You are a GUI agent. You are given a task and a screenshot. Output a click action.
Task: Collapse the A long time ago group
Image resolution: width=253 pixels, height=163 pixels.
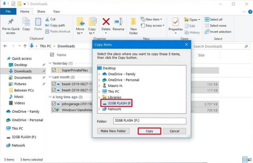coord(50,97)
